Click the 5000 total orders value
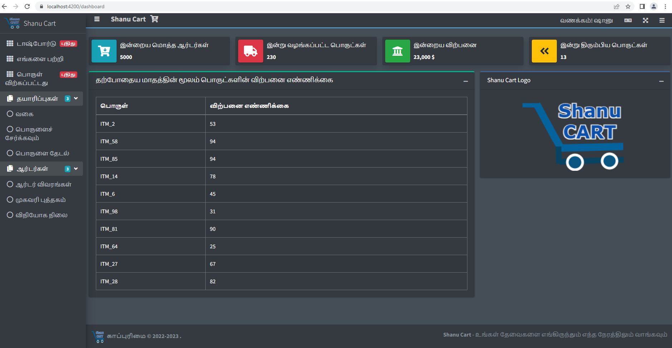 coord(126,57)
